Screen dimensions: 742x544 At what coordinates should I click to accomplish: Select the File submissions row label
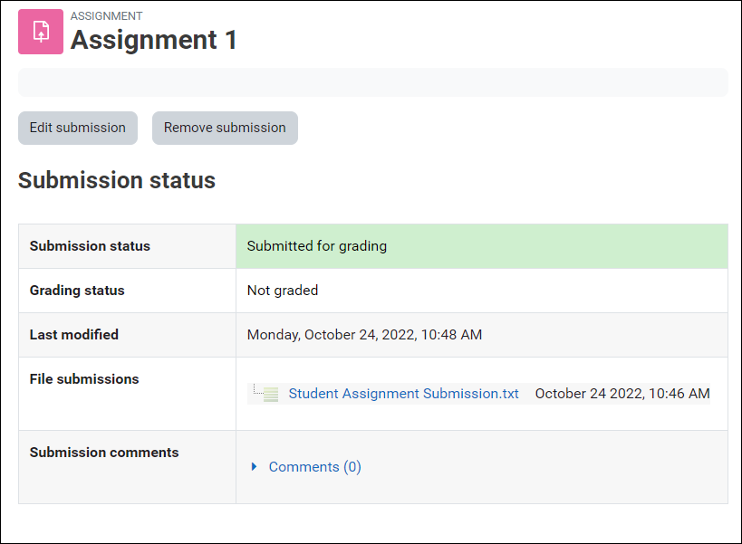(84, 379)
